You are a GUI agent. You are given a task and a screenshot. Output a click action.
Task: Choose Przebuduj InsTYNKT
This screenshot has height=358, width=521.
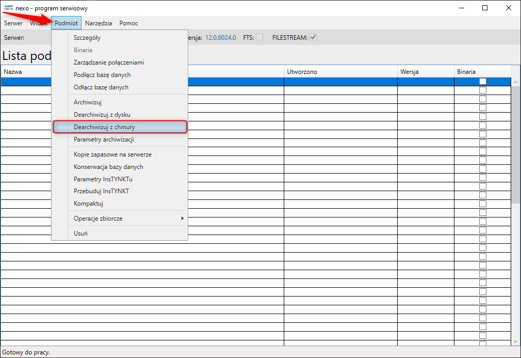(120, 191)
